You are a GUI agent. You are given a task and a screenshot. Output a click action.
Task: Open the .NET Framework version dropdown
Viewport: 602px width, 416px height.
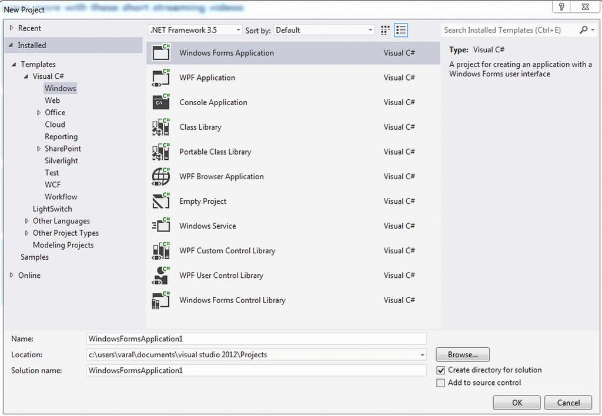tap(195, 30)
